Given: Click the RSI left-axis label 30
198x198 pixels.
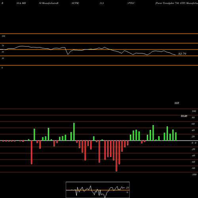Looking at the screenshot, I should tap(3, 58).
